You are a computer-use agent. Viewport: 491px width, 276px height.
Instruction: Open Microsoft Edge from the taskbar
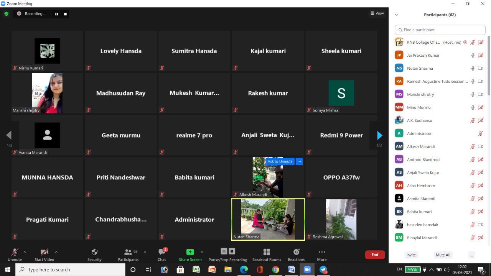244,269
